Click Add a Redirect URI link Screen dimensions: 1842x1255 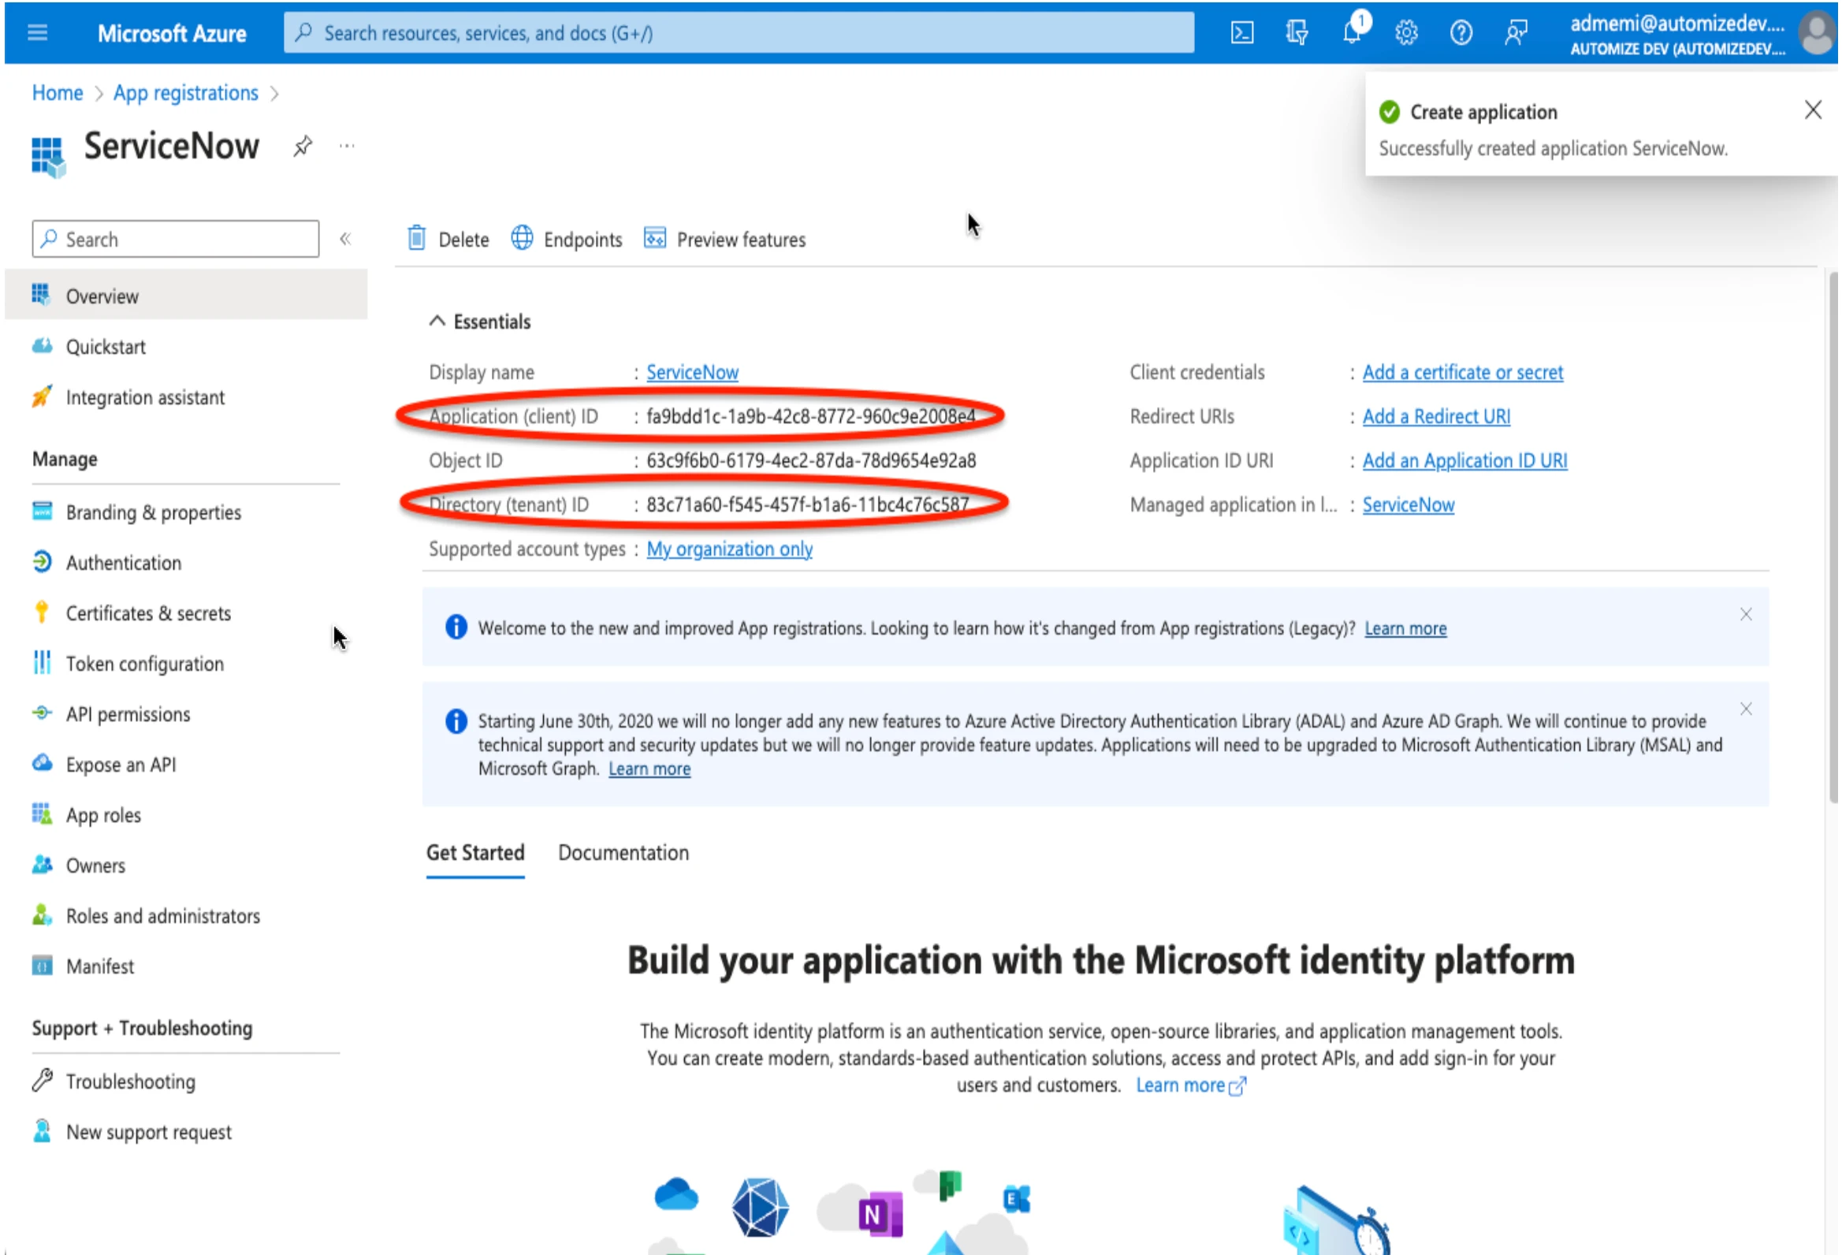tap(1435, 416)
